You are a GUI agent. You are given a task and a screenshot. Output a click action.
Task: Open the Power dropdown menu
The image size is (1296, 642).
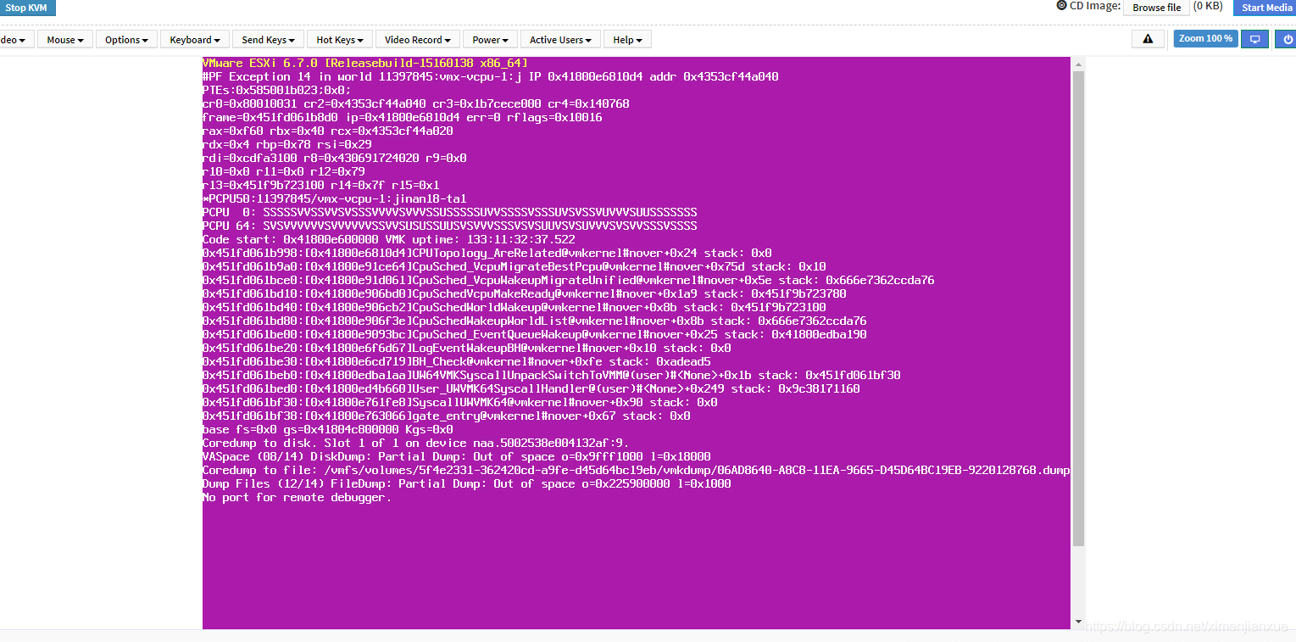(491, 40)
